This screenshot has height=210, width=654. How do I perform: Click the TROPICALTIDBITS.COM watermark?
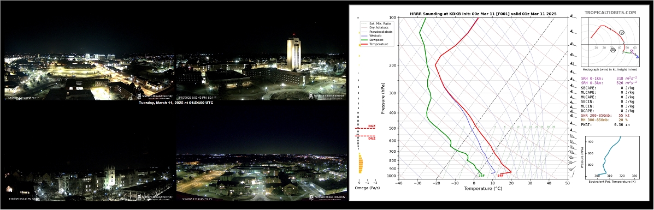pyautogui.click(x=610, y=13)
